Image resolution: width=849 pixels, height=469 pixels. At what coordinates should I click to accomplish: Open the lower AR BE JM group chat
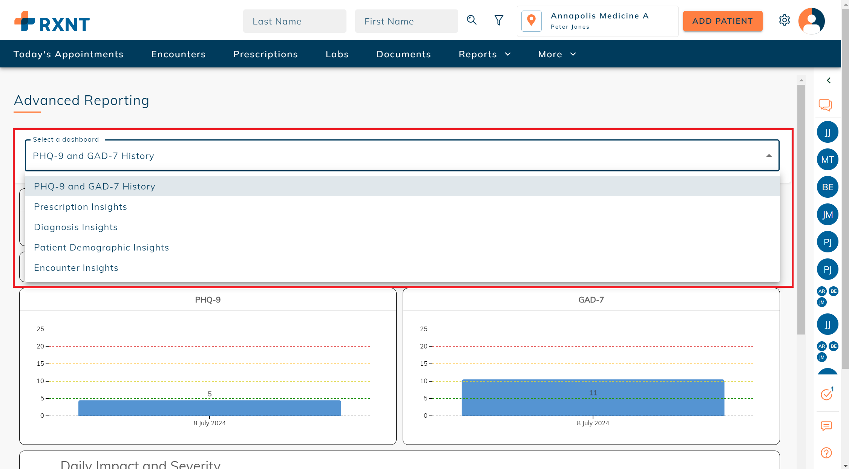click(x=828, y=351)
